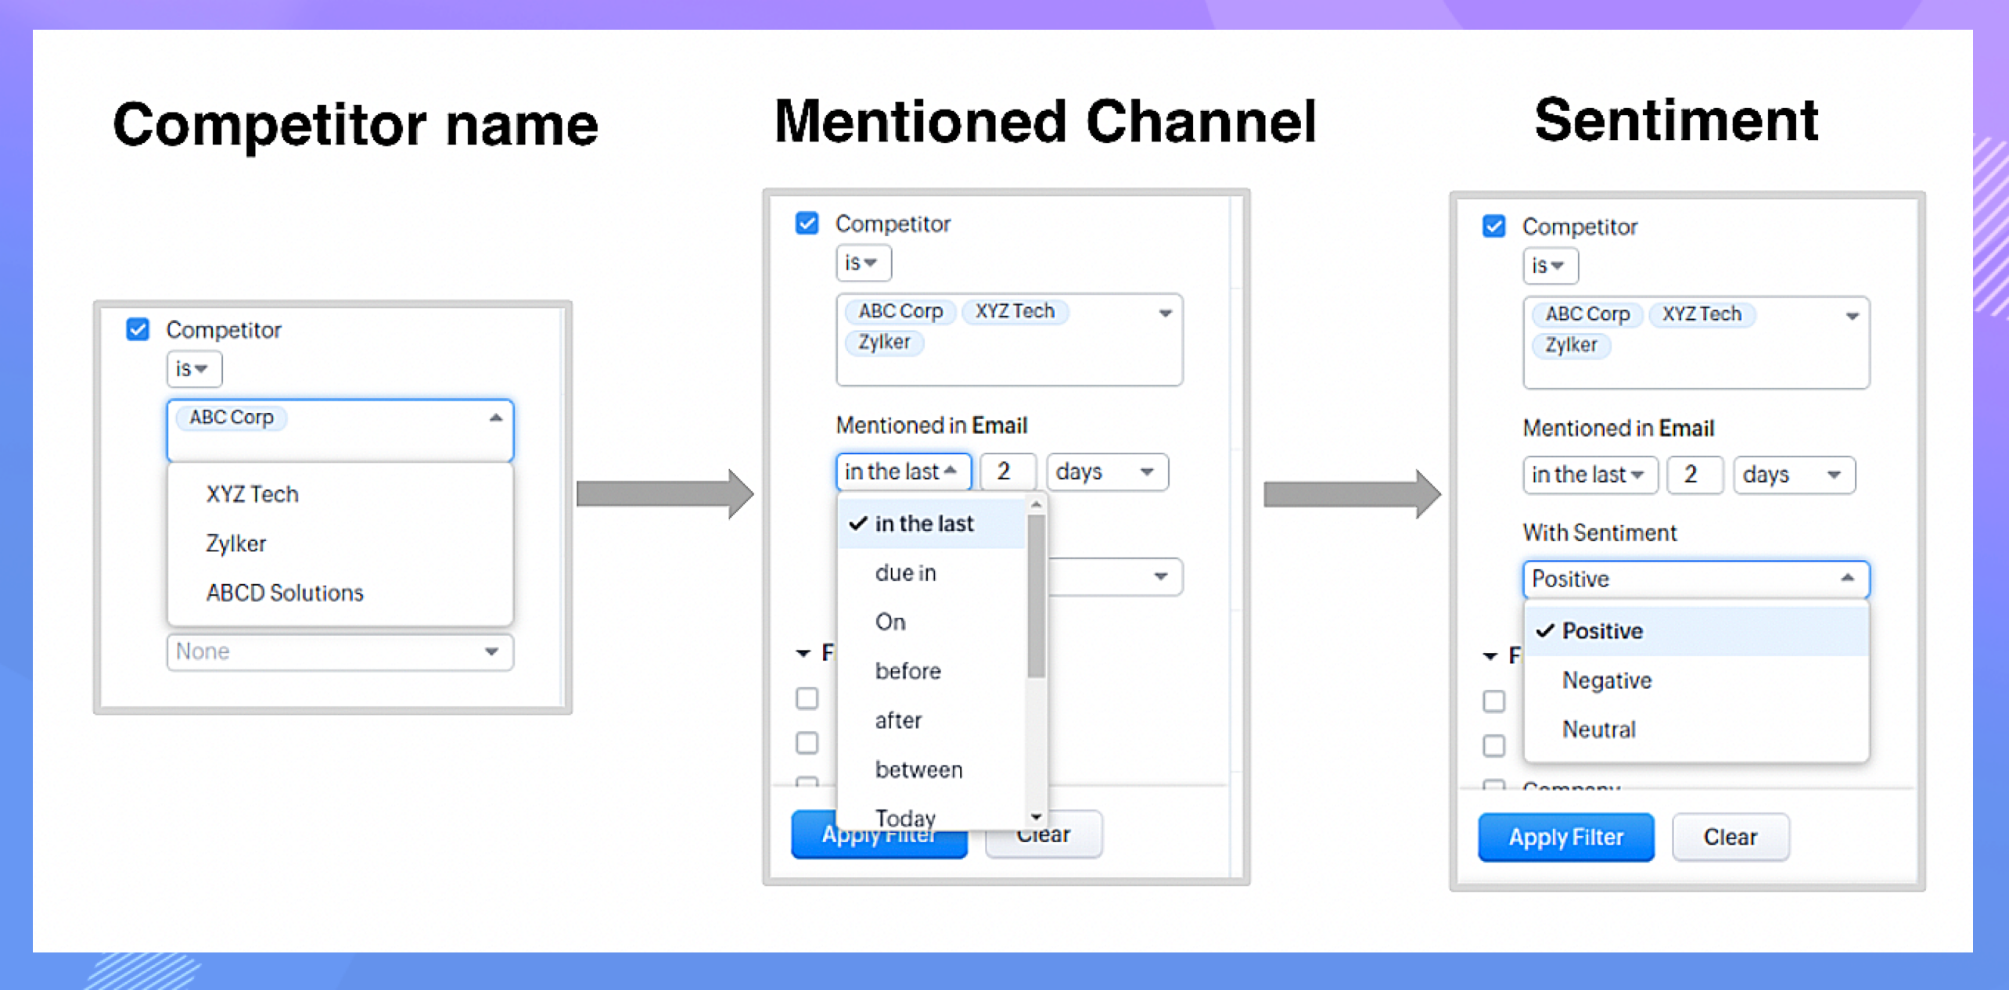Click scroll-down arrow of date options list
The width and height of the screenshot is (2009, 990).
coord(1036,816)
